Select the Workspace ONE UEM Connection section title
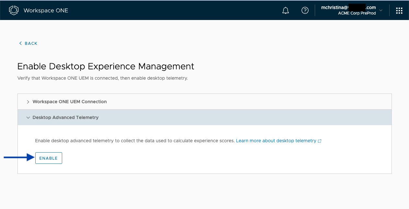The image size is (409, 209). point(70,102)
